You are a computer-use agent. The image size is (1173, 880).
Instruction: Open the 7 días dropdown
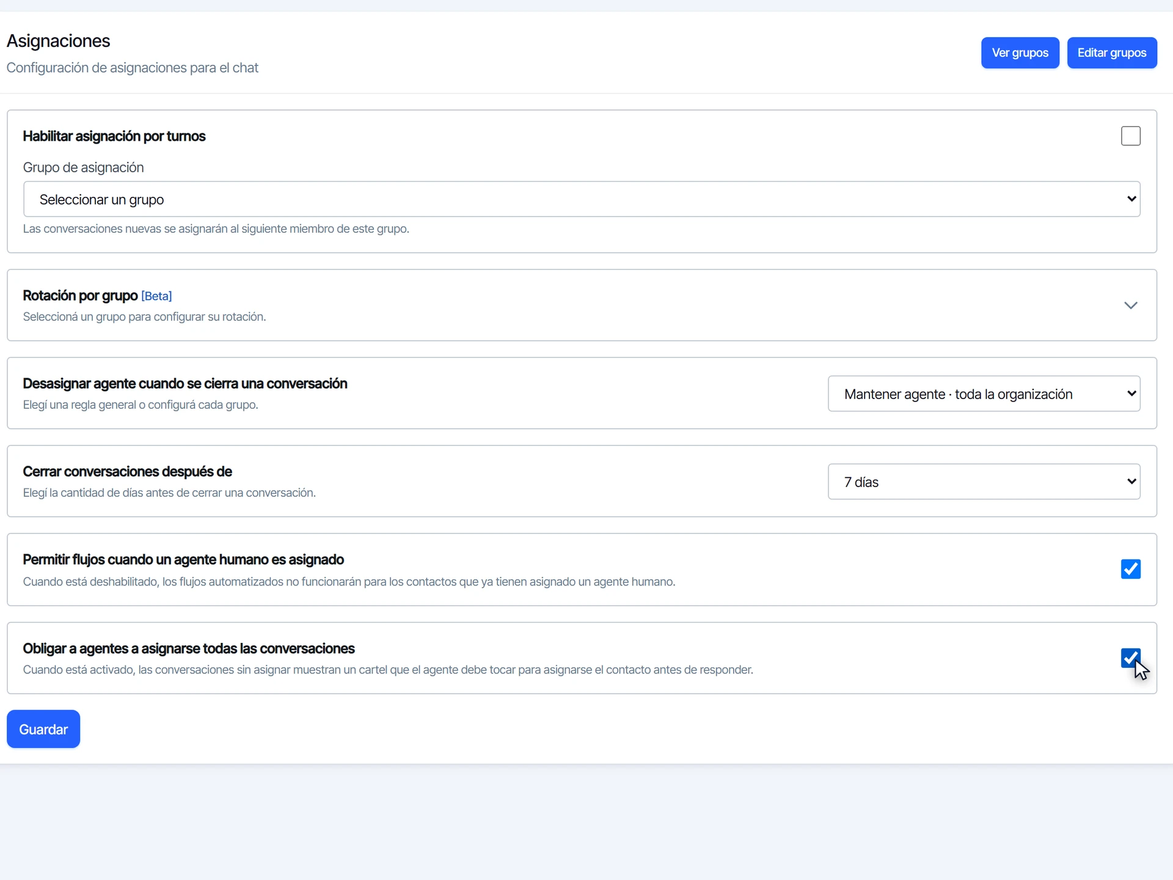[x=984, y=482]
